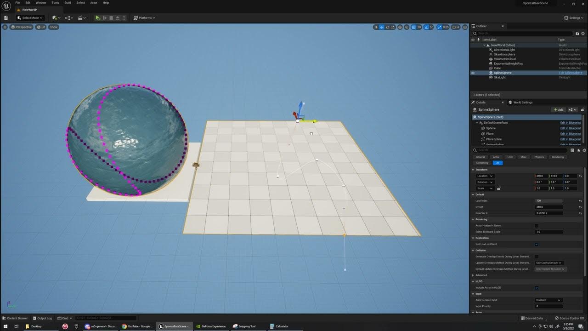Adjust the Last Index value slider
Screen dimensions: 588x331
(549, 201)
